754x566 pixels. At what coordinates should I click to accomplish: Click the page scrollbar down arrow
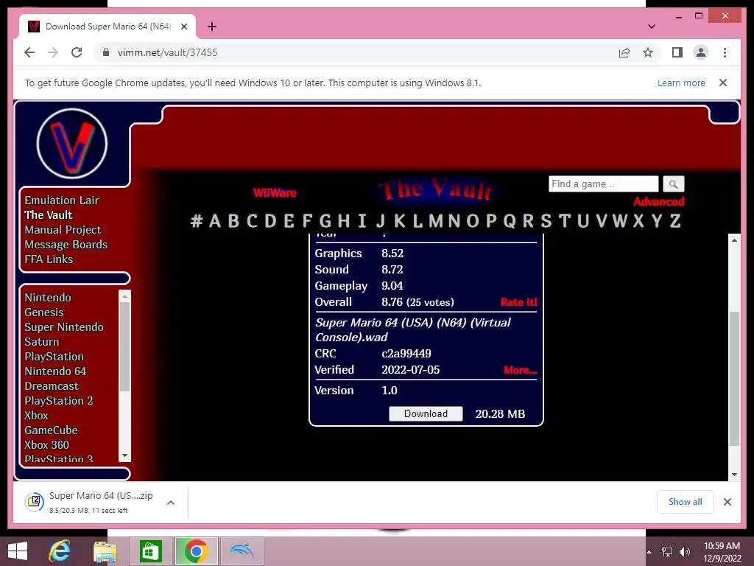tap(734, 475)
